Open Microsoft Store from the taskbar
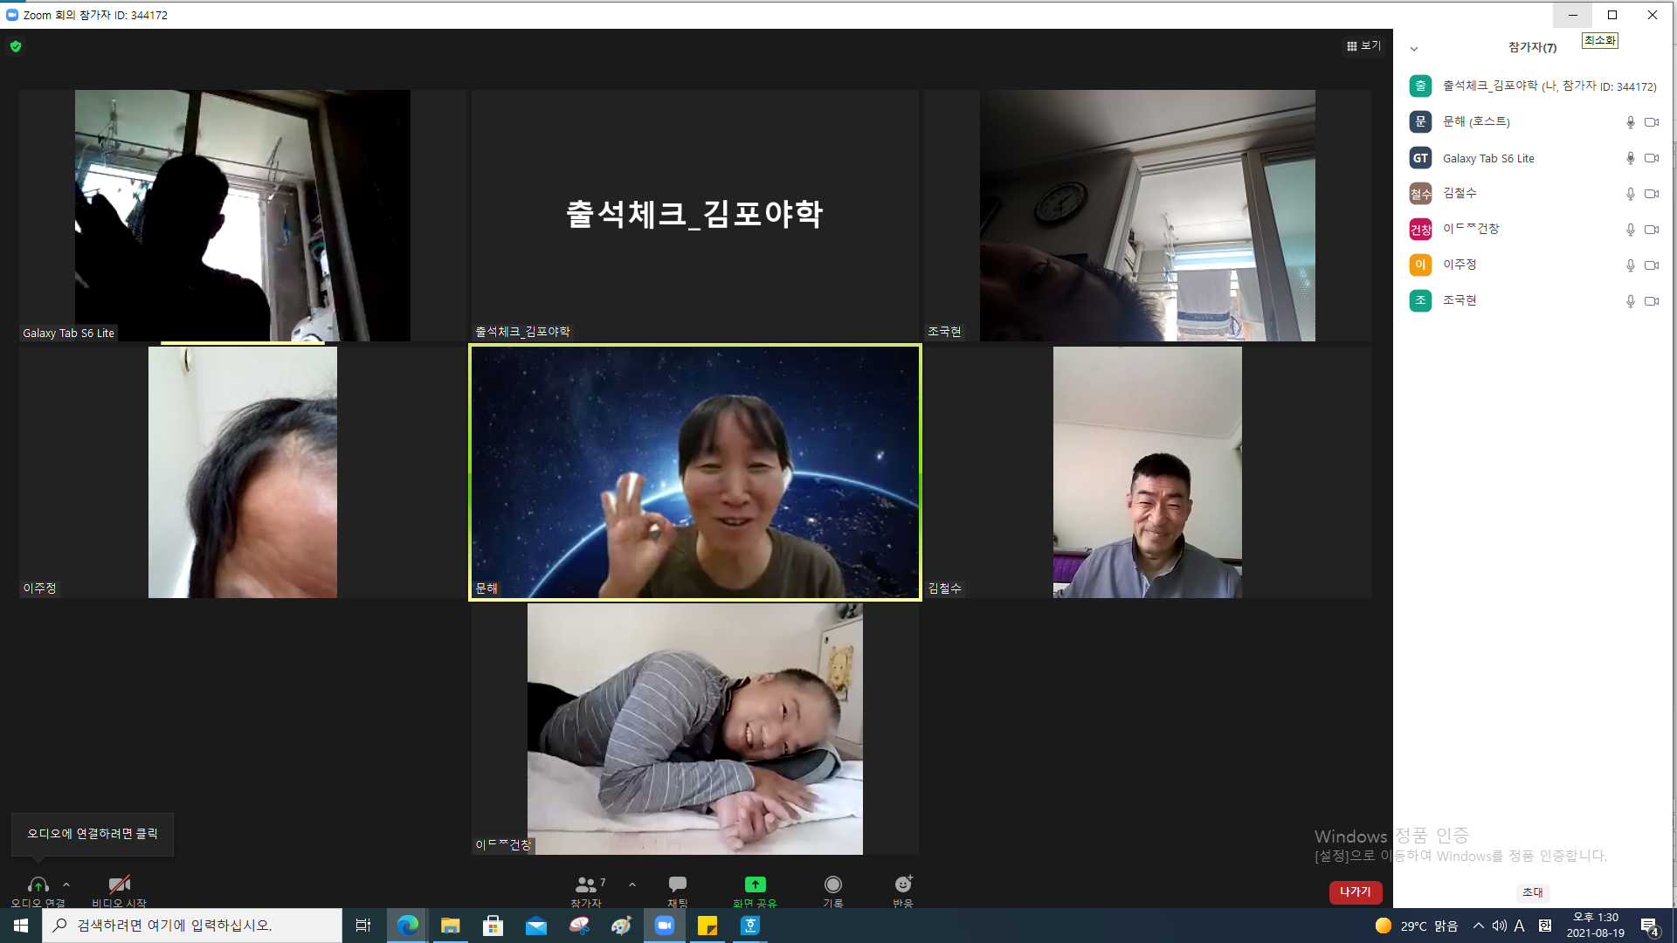Viewport: 1677px width, 943px height. (x=493, y=926)
